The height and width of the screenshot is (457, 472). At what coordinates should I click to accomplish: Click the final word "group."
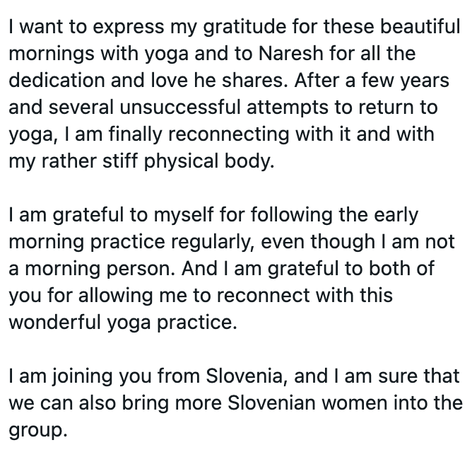pyautogui.click(x=38, y=430)
